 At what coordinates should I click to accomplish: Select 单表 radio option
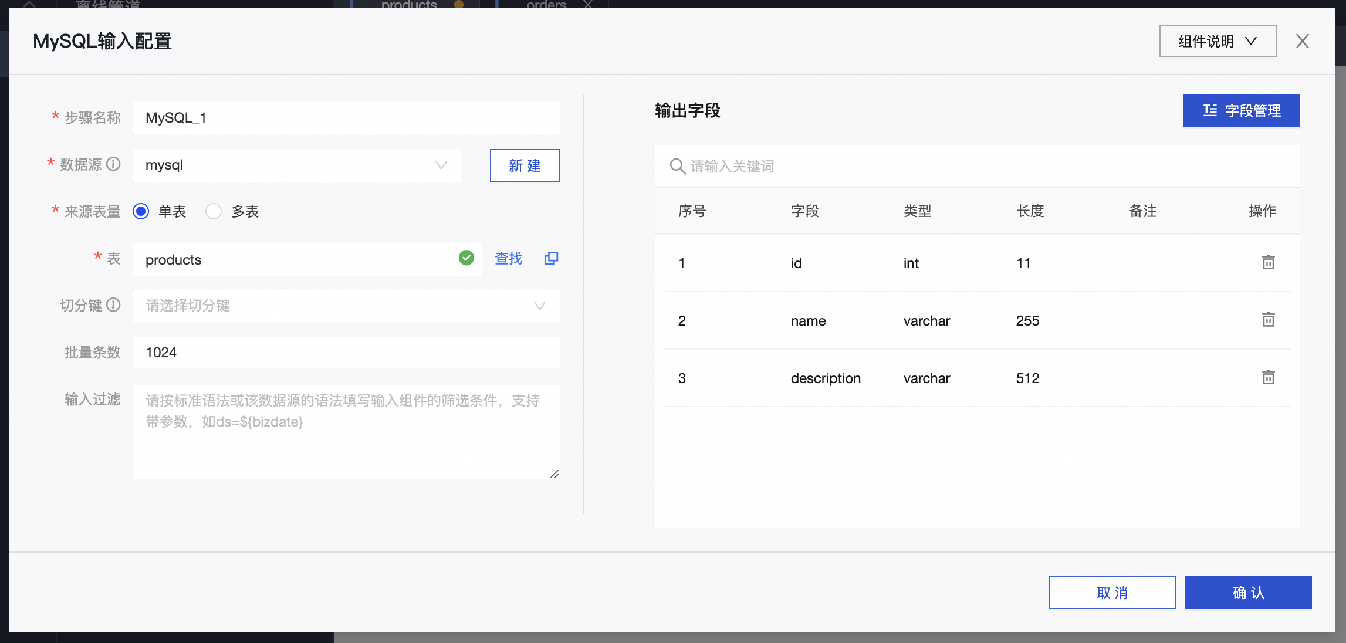[x=141, y=211]
